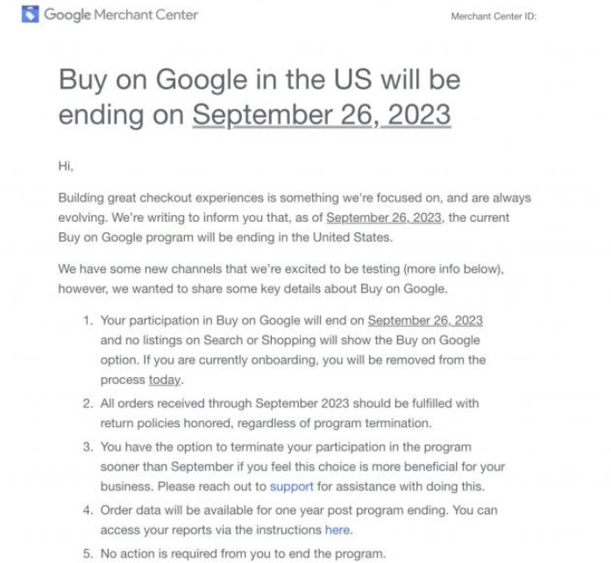Click the 'United States' text in intro paragraph
The width and height of the screenshot is (611, 563).
click(x=352, y=238)
